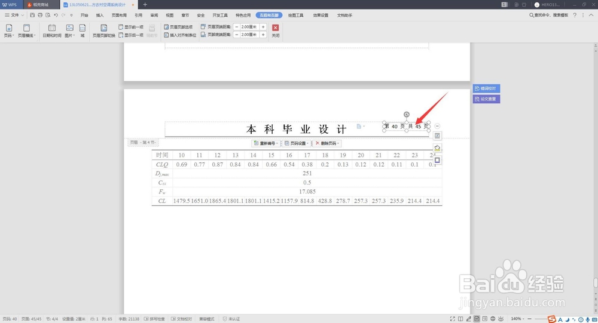Switch to the 页面布局 tab

click(x=119, y=16)
